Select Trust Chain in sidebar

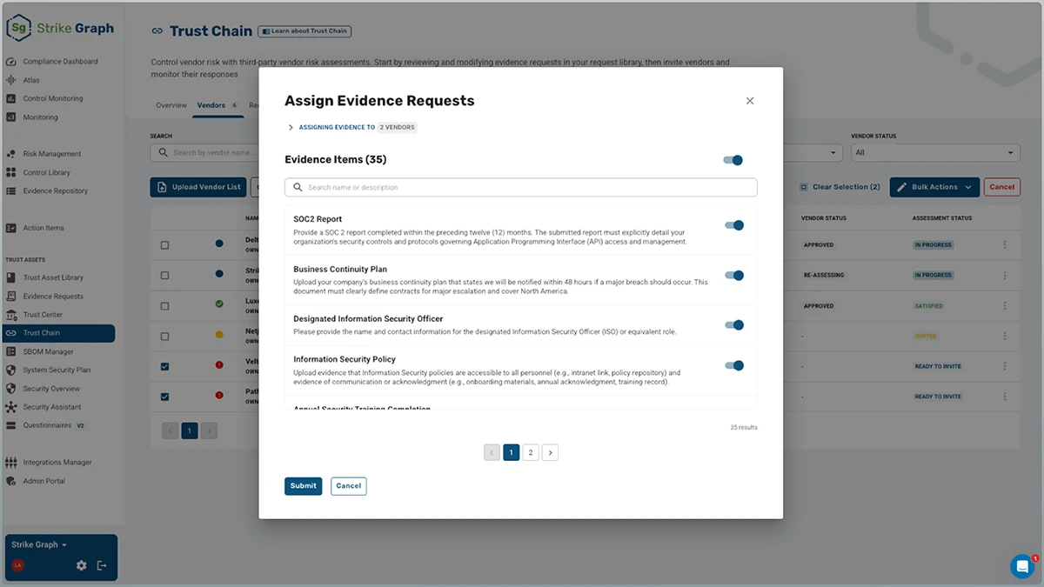click(x=59, y=333)
